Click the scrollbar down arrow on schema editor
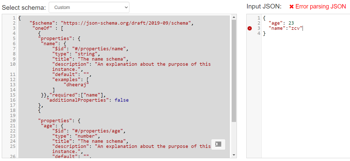The width and height of the screenshot is (350, 161). (x=234, y=155)
